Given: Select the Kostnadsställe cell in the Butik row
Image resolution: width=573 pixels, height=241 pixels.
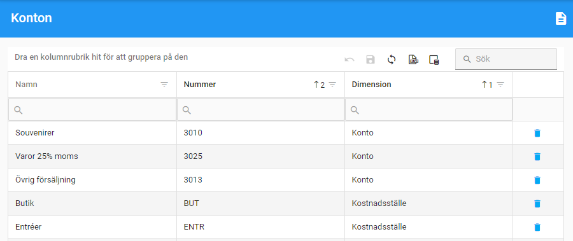Looking at the screenshot, I should tap(428, 203).
